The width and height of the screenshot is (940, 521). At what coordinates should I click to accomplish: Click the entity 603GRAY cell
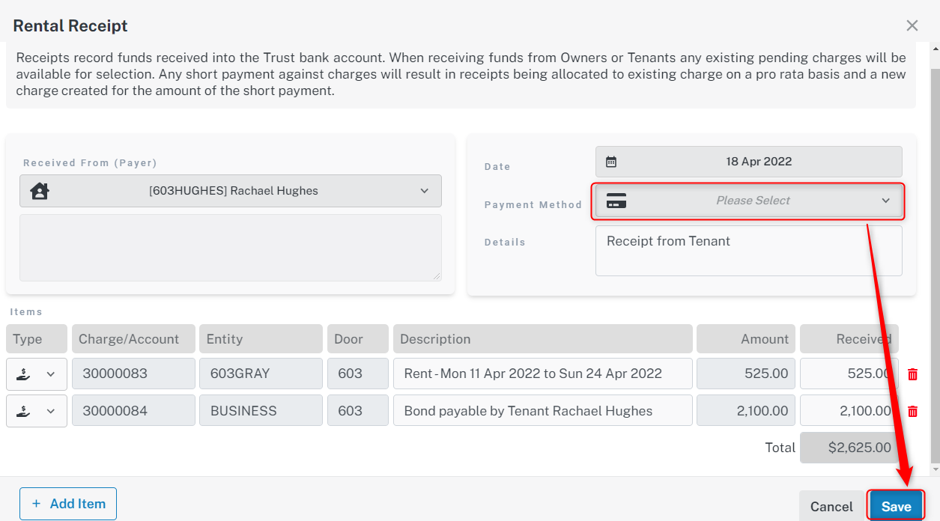pyautogui.click(x=261, y=374)
